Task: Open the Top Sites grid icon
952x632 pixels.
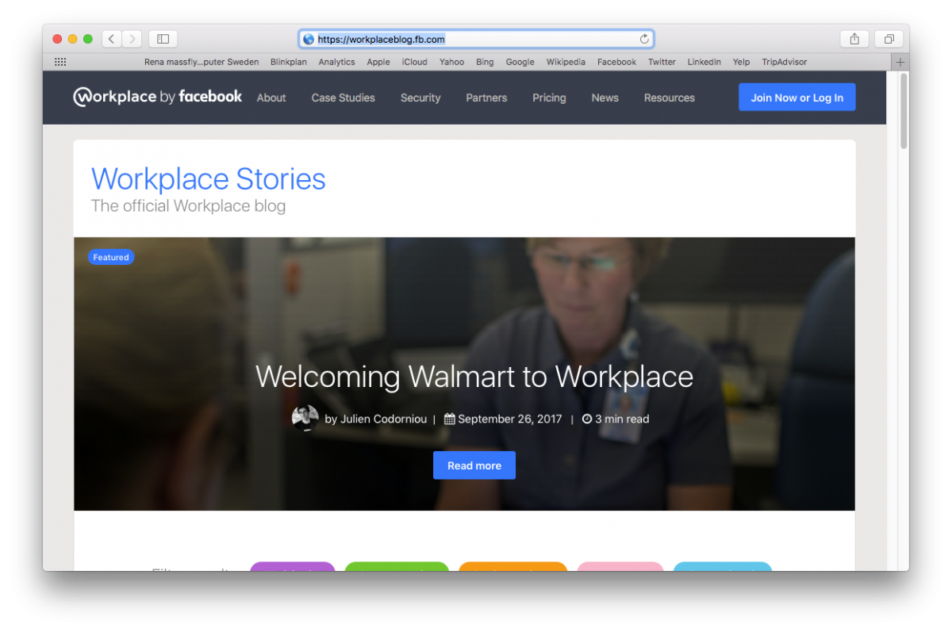Action: tap(60, 62)
